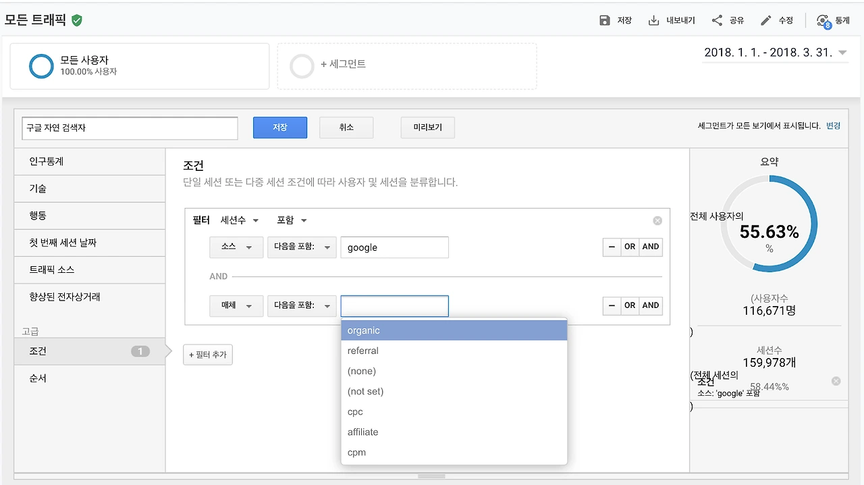
Task: Remove the filter with the X icon
Action: (657, 221)
